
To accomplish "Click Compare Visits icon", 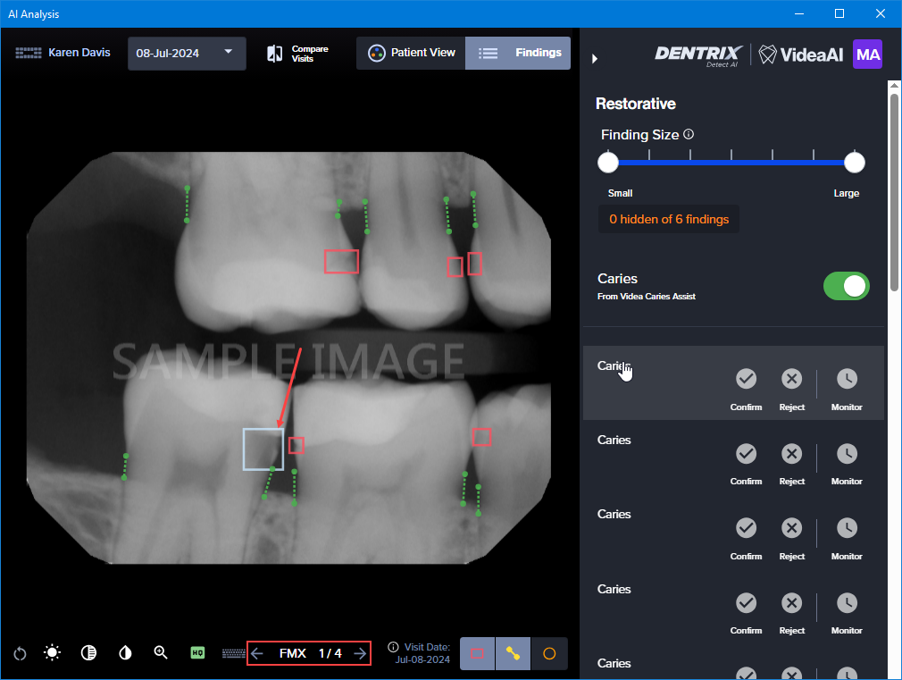I will coord(275,54).
